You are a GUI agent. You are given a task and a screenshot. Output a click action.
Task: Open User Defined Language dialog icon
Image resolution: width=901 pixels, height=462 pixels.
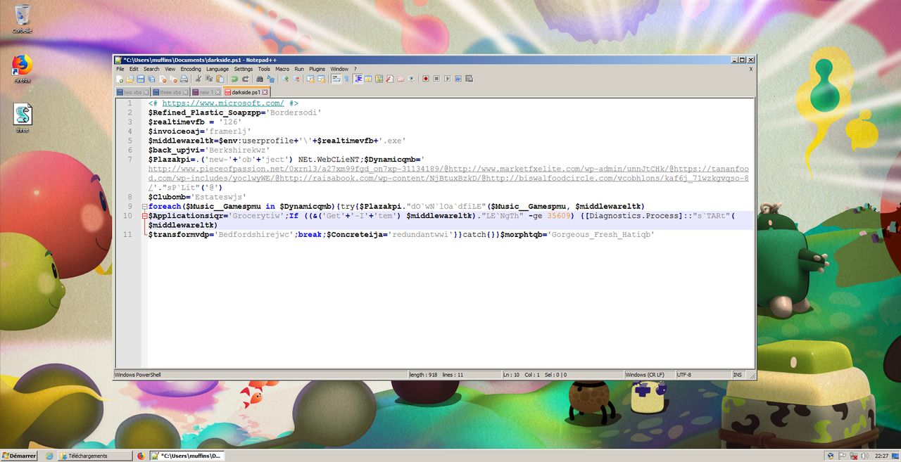[368, 79]
